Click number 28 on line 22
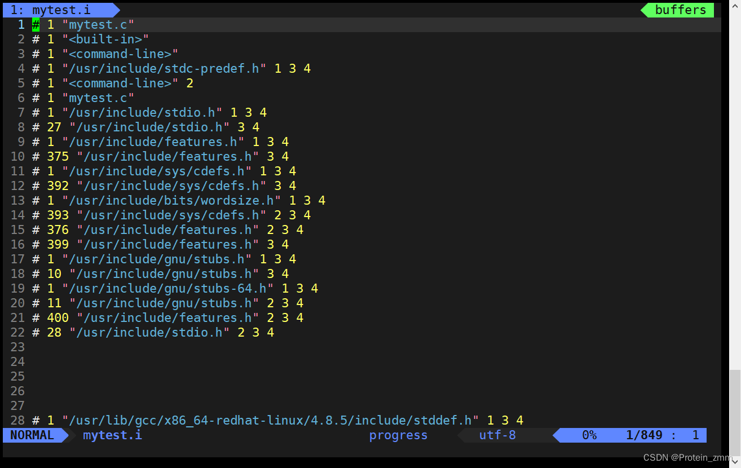Image resolution: width=741 pixels, height=468 pixels. [x=54, y=332]
